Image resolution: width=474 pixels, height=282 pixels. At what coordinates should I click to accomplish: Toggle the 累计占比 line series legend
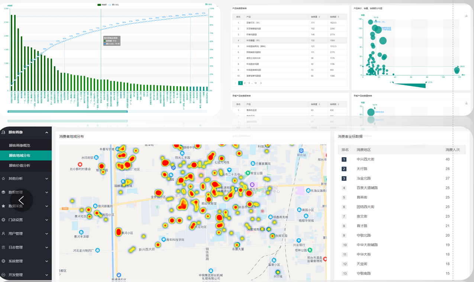114,5
